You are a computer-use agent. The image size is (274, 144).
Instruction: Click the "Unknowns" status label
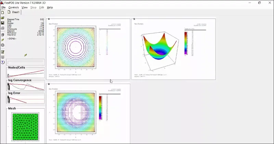(12, 29)
